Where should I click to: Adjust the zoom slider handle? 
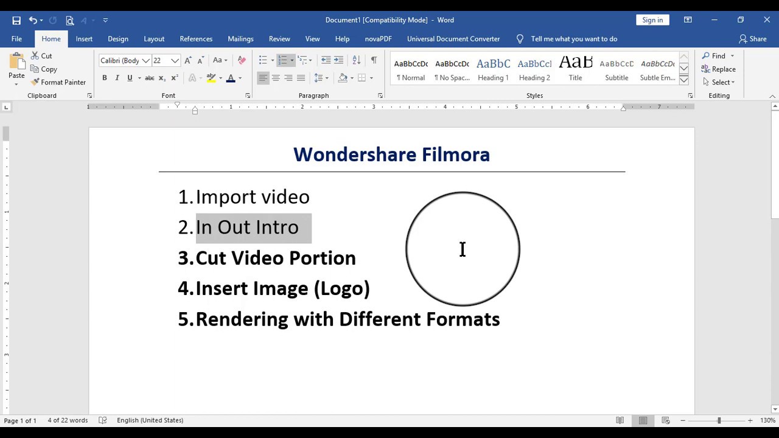(x=719, y=420)
